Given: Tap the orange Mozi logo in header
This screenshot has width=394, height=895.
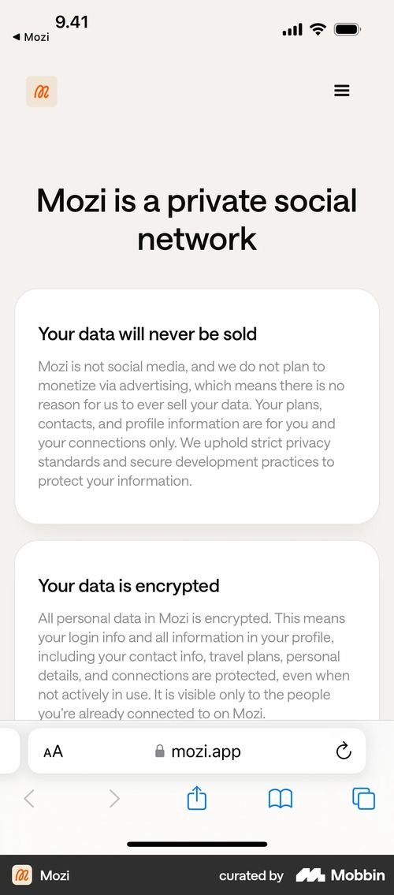Looking at the screenshot, I should [42, 91].
